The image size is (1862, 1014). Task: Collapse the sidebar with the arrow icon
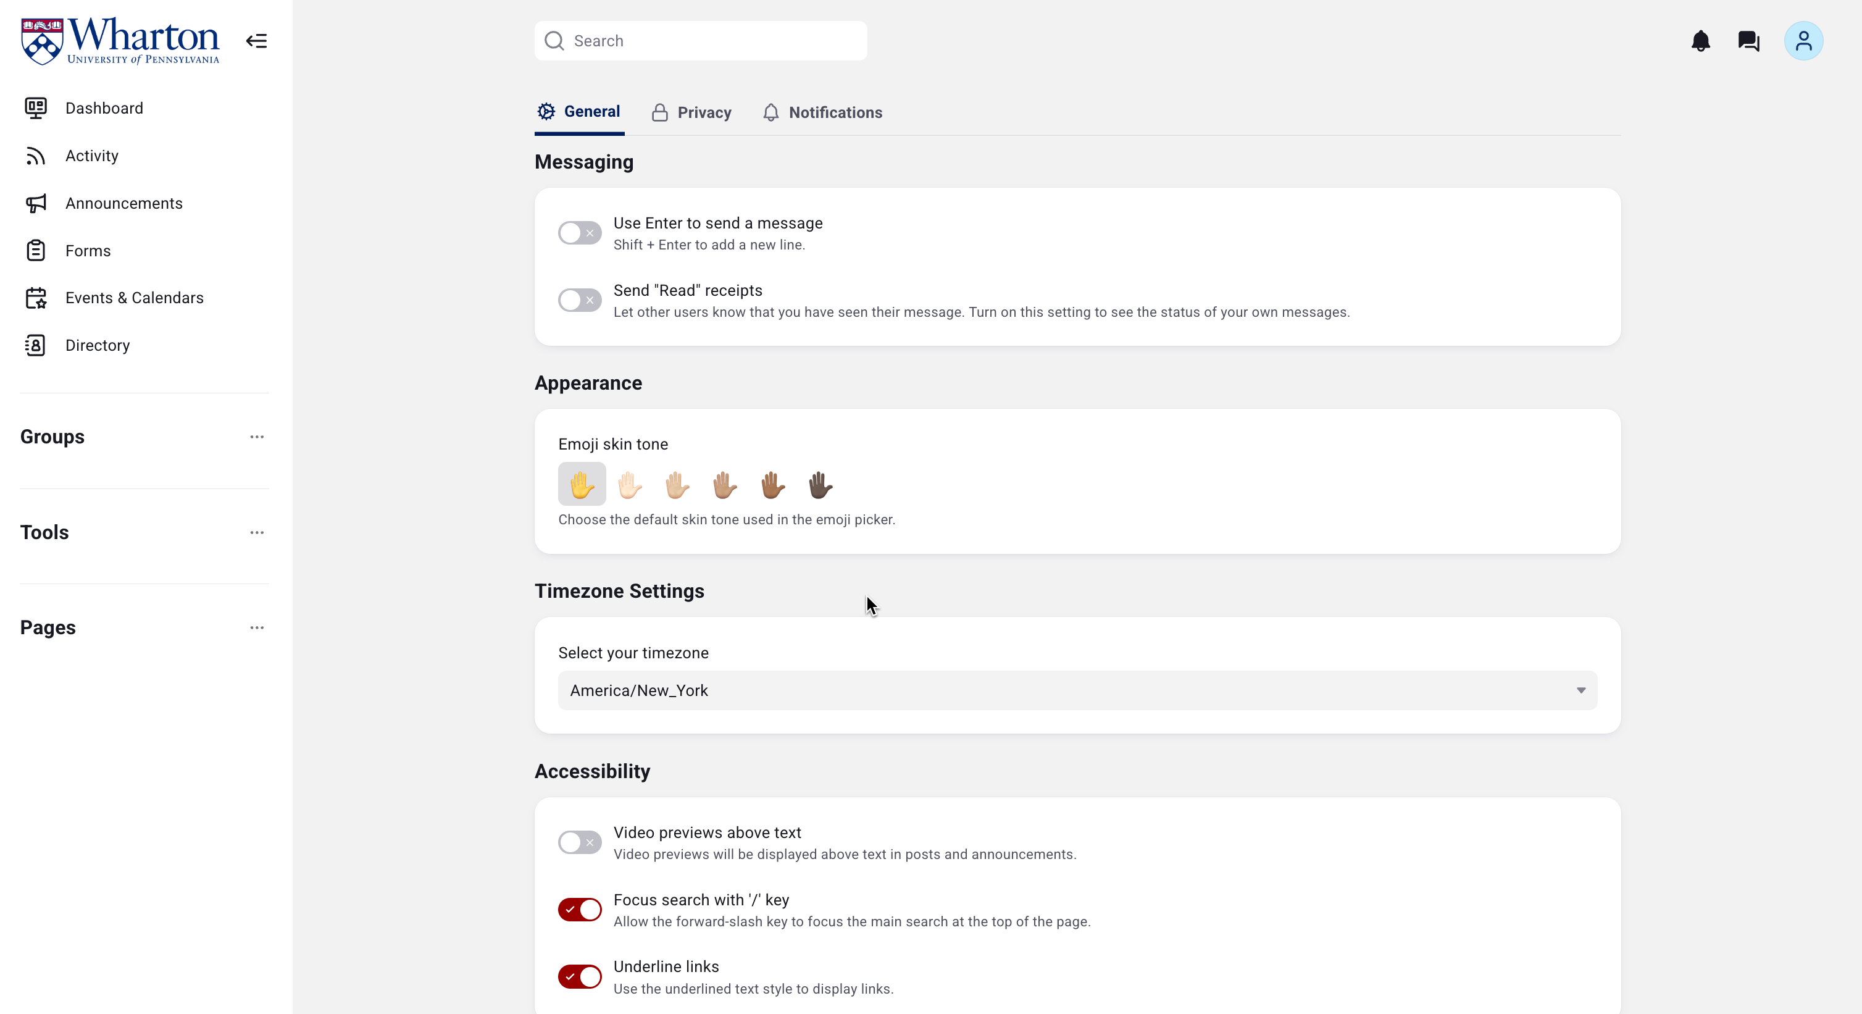pos(257,41)
